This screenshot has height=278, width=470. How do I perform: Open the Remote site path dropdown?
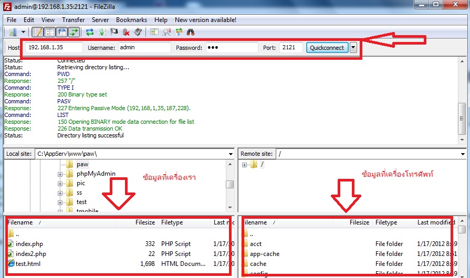coord(463,154)
